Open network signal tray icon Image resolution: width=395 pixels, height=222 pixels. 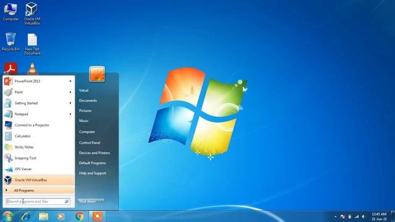point(357,216)
